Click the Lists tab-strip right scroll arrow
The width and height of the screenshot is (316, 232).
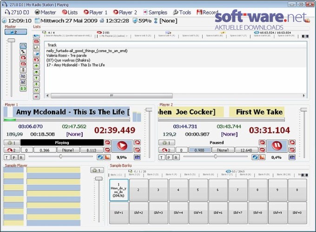click(x=307, y=36)
